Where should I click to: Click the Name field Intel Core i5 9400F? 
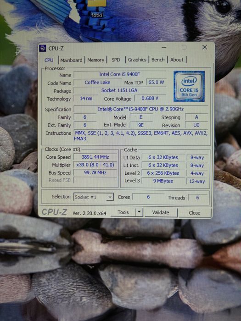point(120,74)
